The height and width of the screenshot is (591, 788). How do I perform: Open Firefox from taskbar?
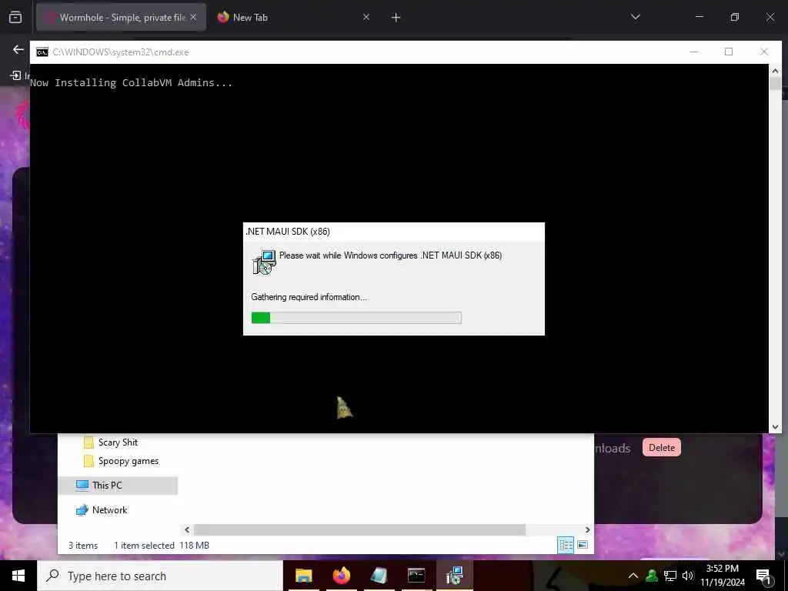341,576
